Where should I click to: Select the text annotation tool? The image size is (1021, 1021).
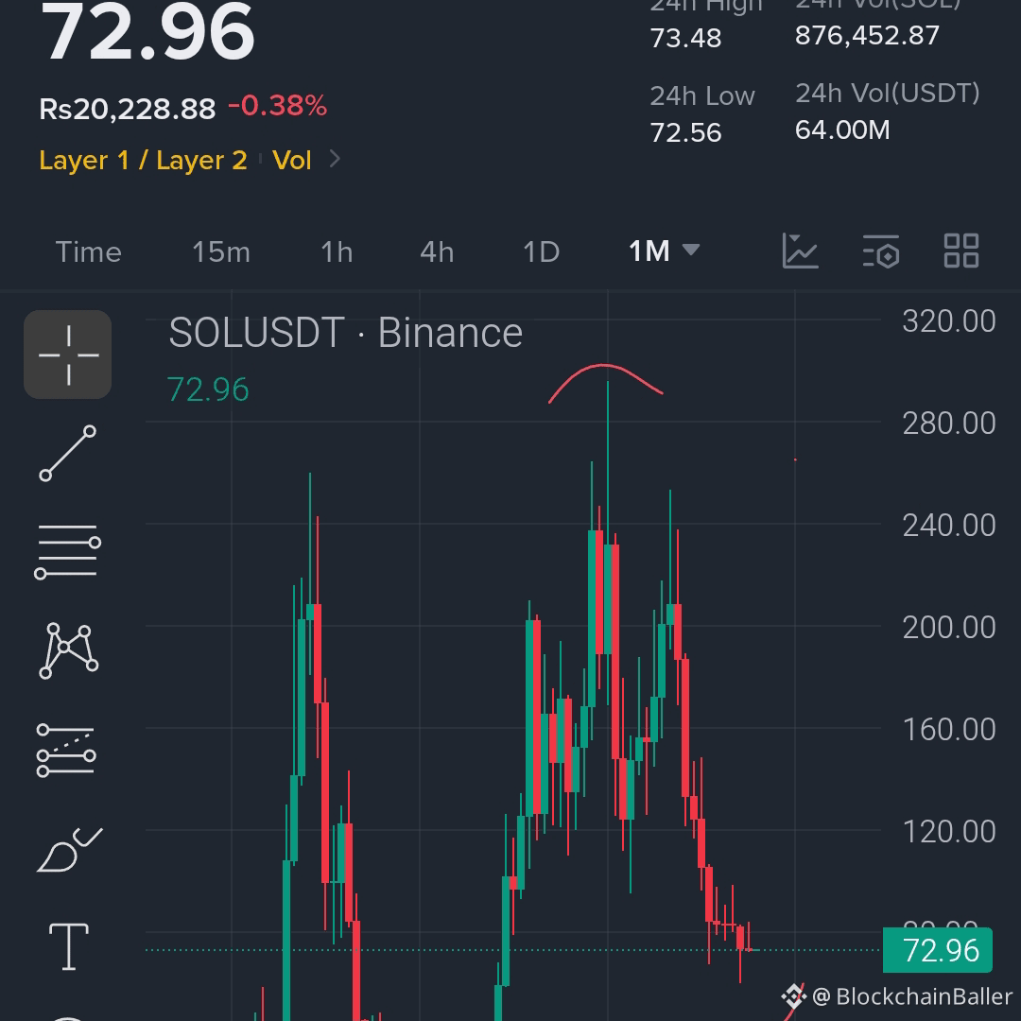pyautogui.click(x=69, y=946)
